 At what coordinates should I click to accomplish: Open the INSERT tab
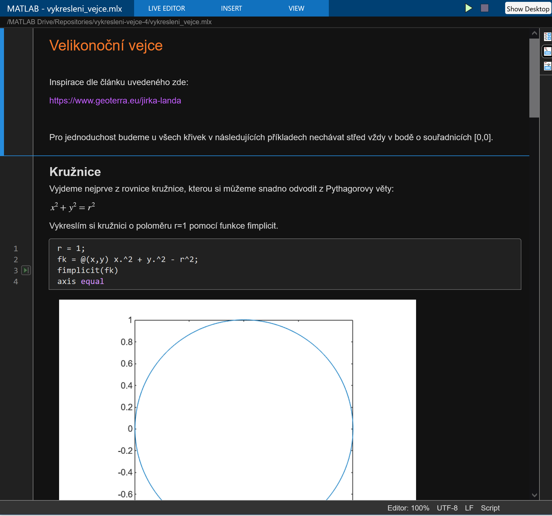[231, 8]
